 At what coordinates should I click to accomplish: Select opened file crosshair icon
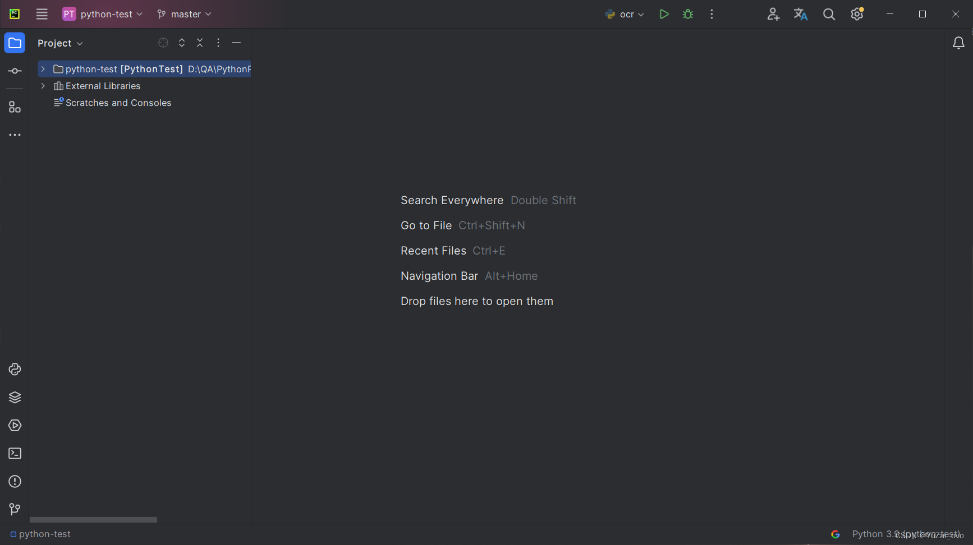click(163, 43)
